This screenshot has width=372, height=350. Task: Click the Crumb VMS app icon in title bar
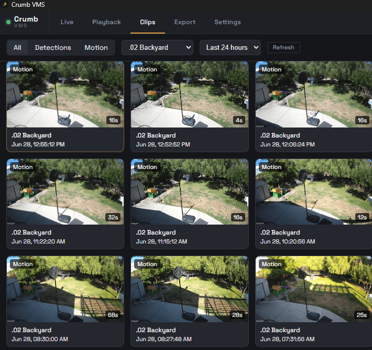click(x=5, y=4)
